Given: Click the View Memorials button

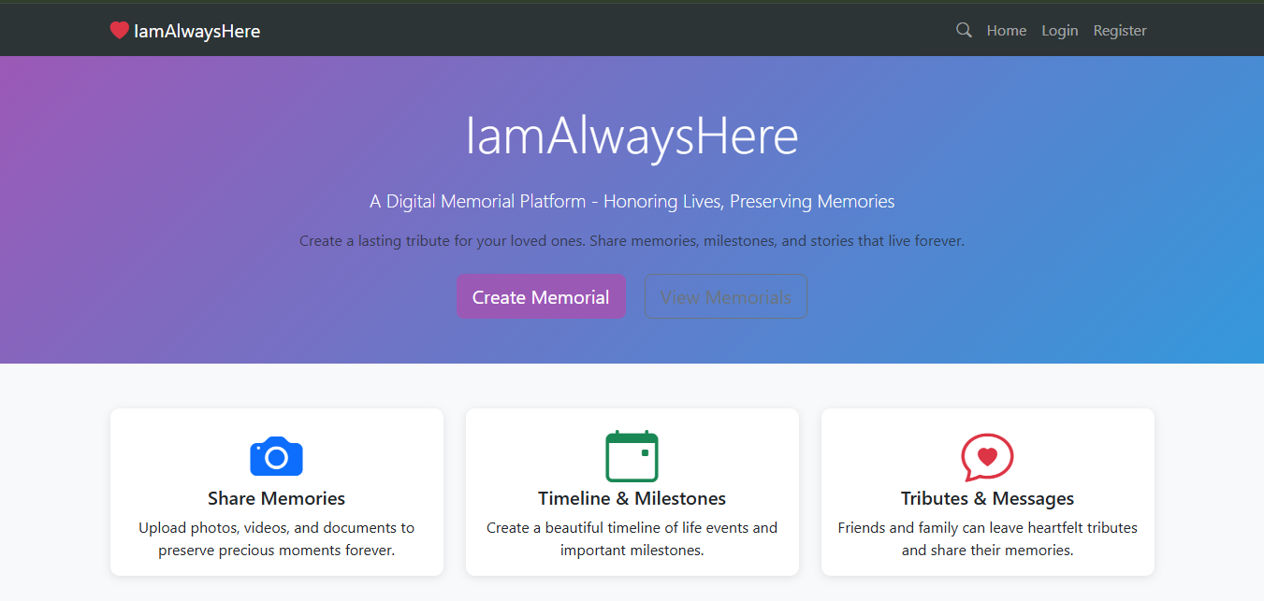Looking at the screenshot, I should 725,296.
